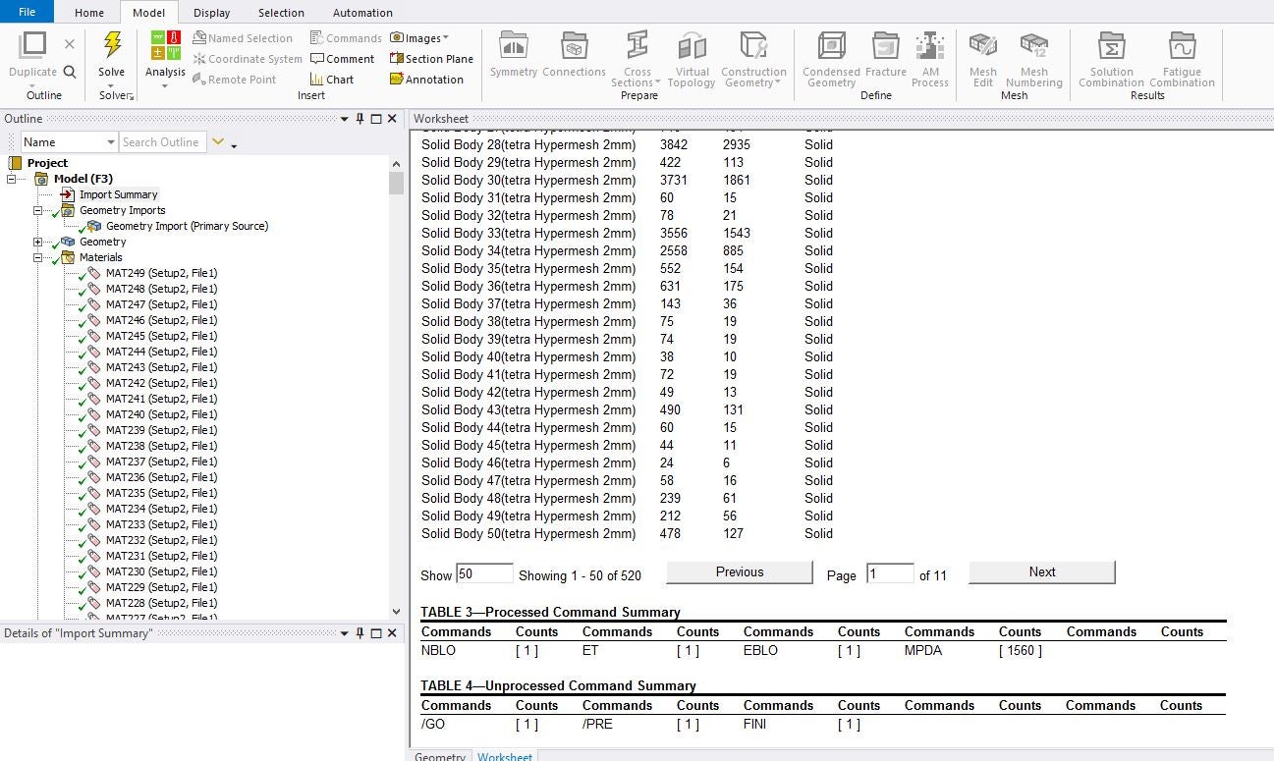The image size is (1274, 761).
Task: Click the Previous page button
Action: [x=739, y=572]
